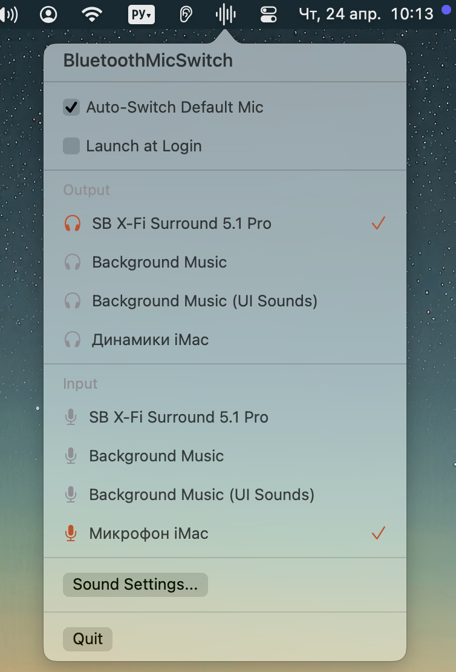Open the Wi-Fi menu bar icon
The image size is (456, 672).
pos(92,15)
